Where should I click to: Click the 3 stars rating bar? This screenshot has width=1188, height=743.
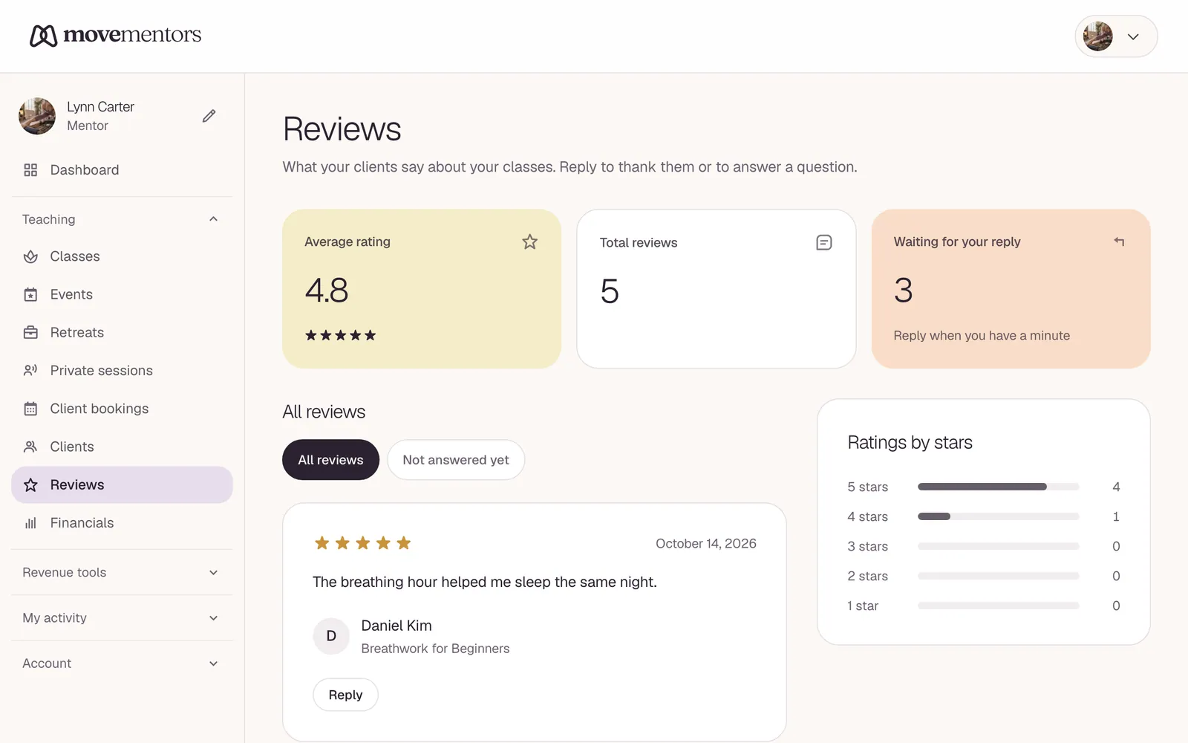[999, 546]
